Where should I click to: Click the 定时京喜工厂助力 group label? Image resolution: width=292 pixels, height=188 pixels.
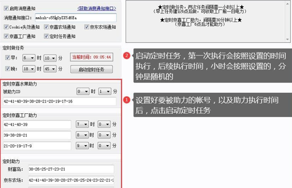point(20,115)
